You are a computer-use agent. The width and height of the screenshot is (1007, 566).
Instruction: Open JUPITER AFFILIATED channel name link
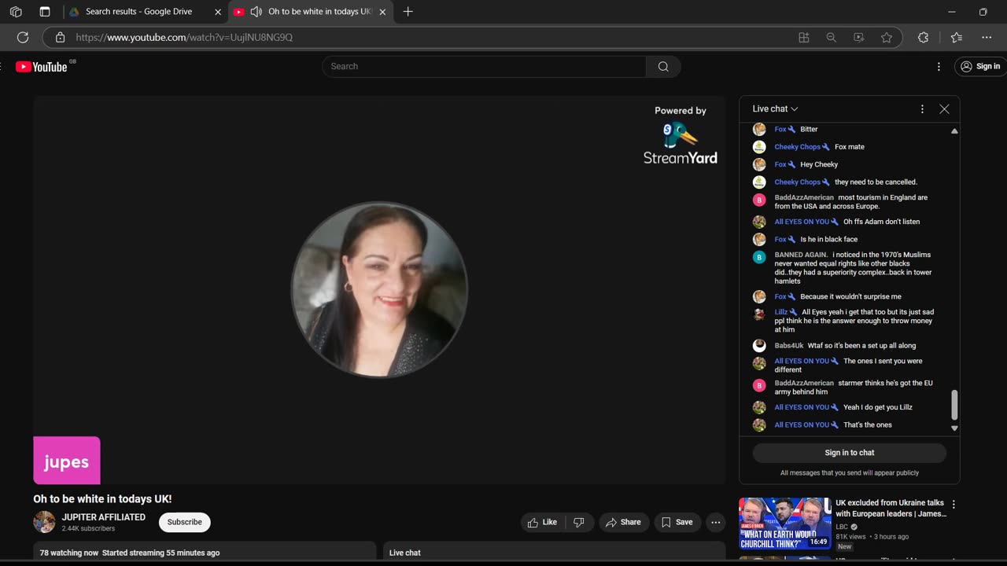(x=104, y=517)
